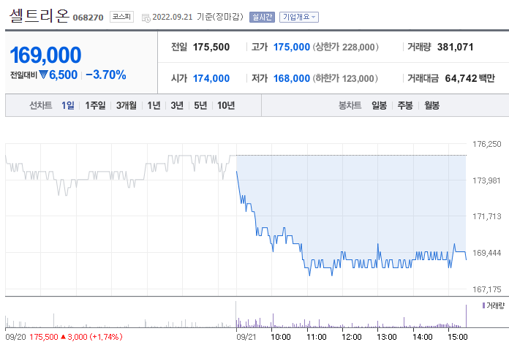Click the 09/21 date axis label
Viewport: 509px width, 350px height.
pyautogui.click(x=246, y=337)
